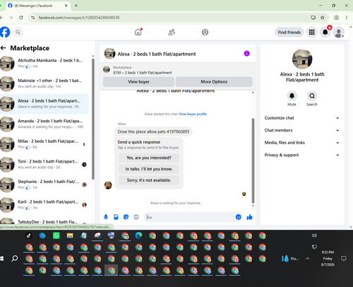Show hidden system tray icons
Viewport: 353px width, 287px height.
[x=307, y=259]
